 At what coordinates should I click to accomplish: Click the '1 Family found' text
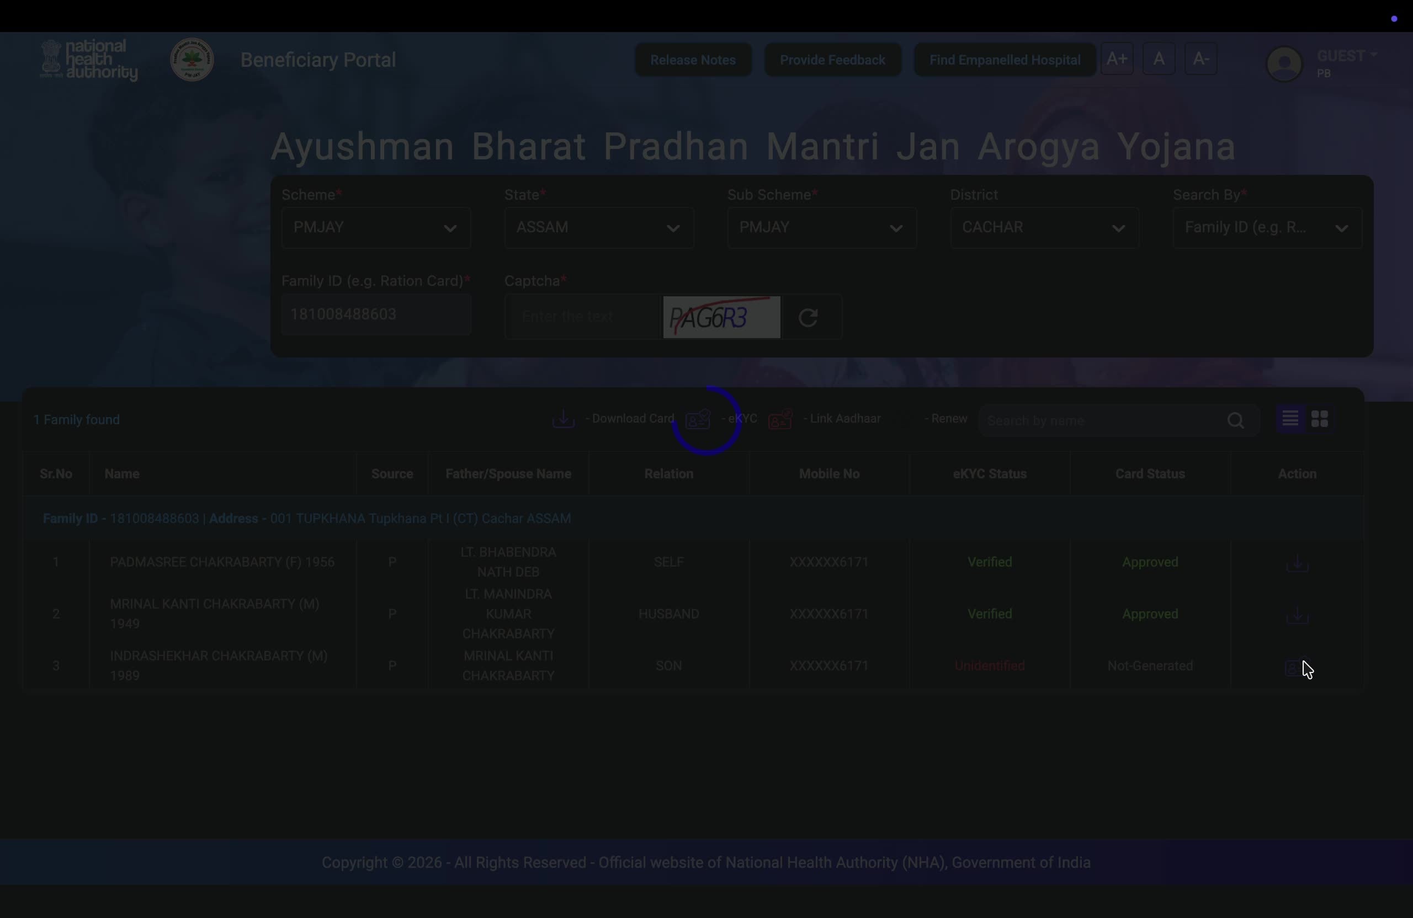[x=77, y=420]
